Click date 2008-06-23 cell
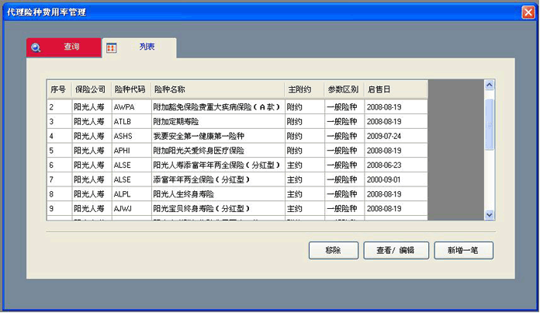 click(396, 165)
